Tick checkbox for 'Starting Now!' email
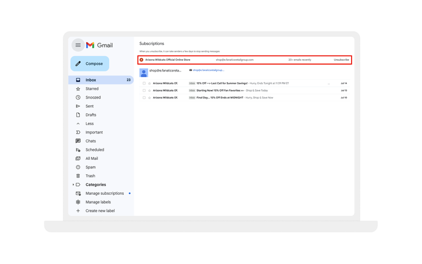This screenshot has height=264, width=422. (144, 91)
